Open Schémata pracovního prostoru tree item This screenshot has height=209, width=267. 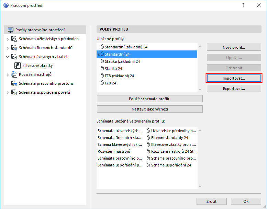[46, 83]
